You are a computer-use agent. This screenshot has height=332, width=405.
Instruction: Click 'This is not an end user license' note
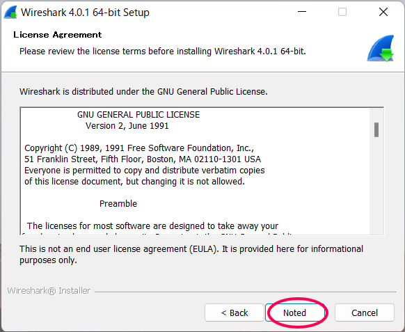191,255
